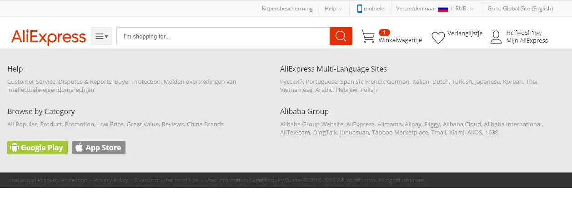The height and width of the screenshot is (201, 572).
Task: Open Buyer Protection footer link
Action: click(x=137, y=81)
